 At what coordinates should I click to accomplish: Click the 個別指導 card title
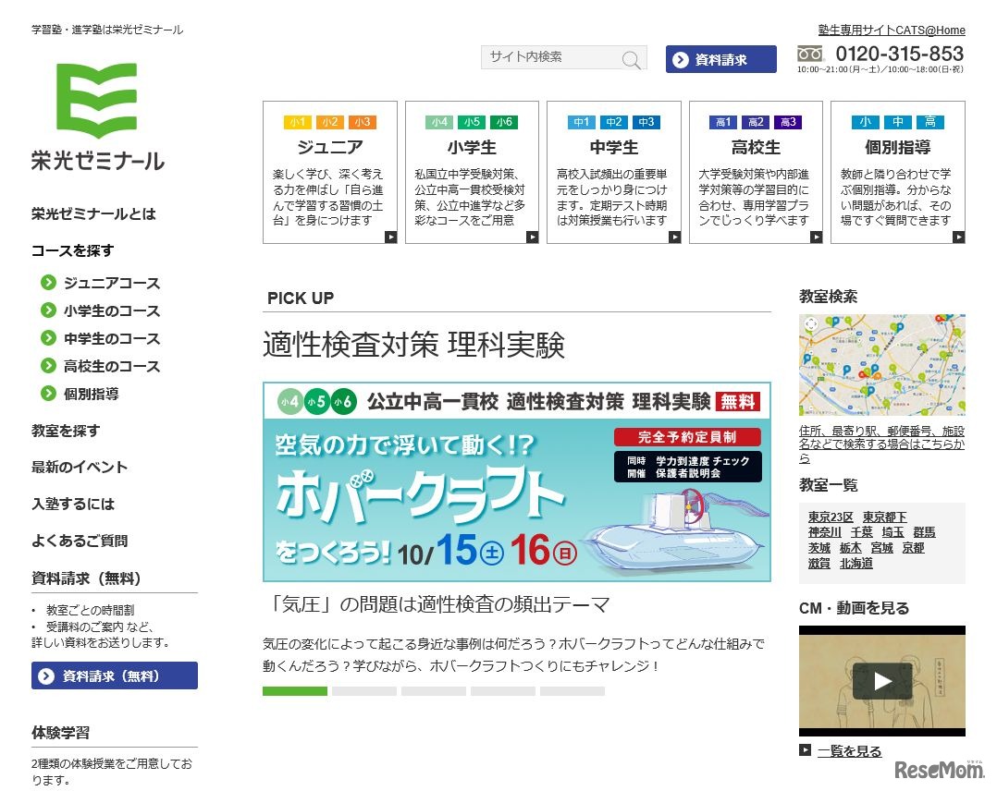pos(898,148)
